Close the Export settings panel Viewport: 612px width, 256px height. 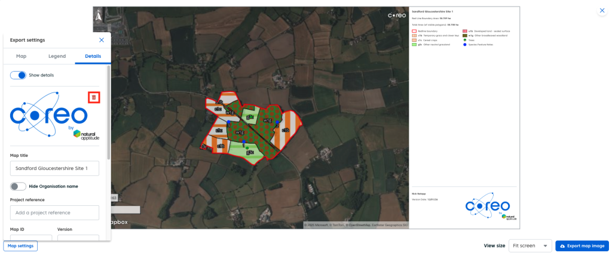pos(102,40)
